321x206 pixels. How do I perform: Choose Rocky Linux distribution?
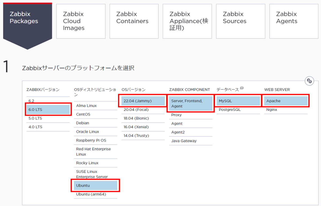[x=95, y=163]
